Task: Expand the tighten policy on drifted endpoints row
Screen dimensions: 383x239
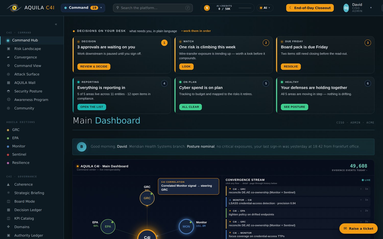Action: [x=298, y=213]
